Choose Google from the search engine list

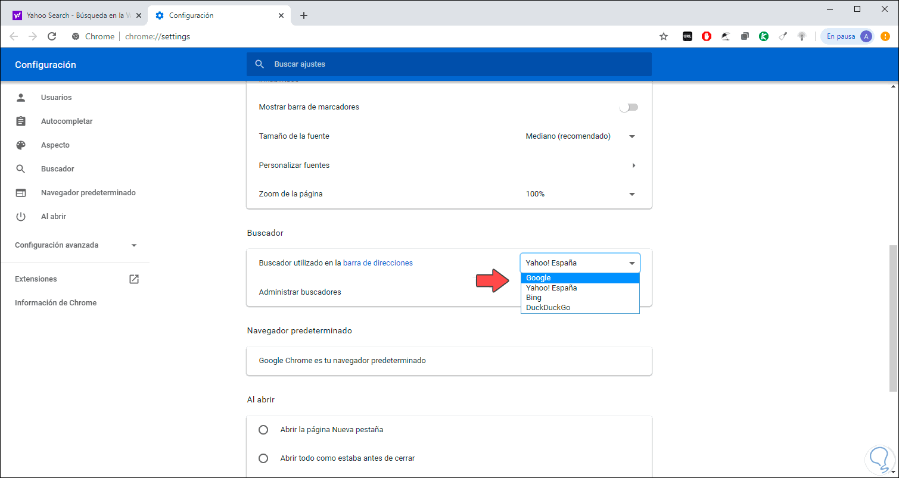tap(580, 278)
